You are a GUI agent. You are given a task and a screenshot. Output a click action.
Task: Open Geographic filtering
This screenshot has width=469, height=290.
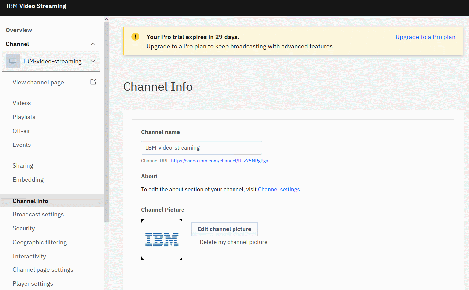(39, 242)
